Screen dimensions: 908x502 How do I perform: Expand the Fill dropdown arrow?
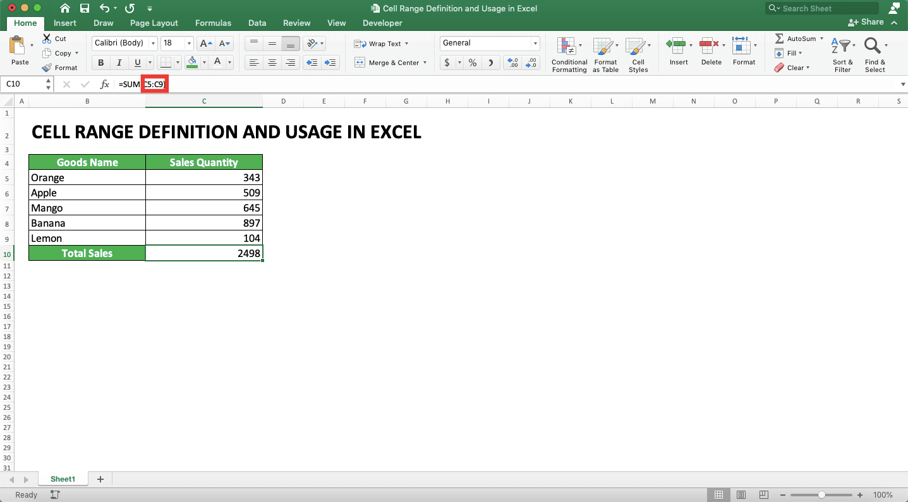(x=800, y=53)
